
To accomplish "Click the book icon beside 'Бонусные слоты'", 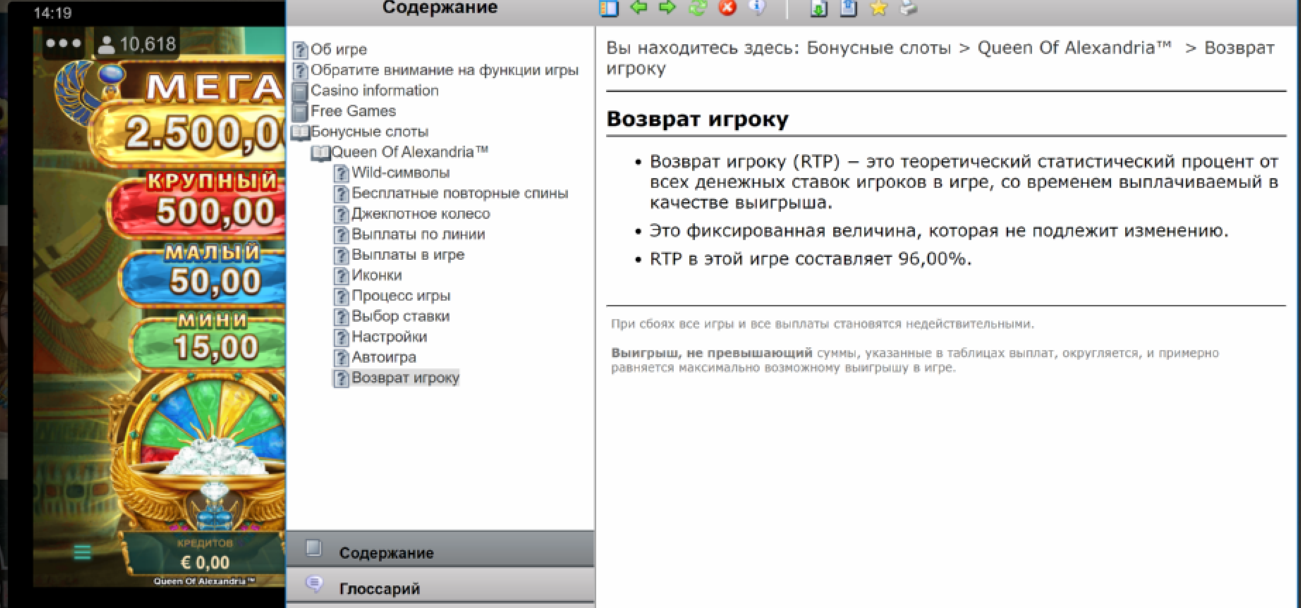I will tap(300, 132).
